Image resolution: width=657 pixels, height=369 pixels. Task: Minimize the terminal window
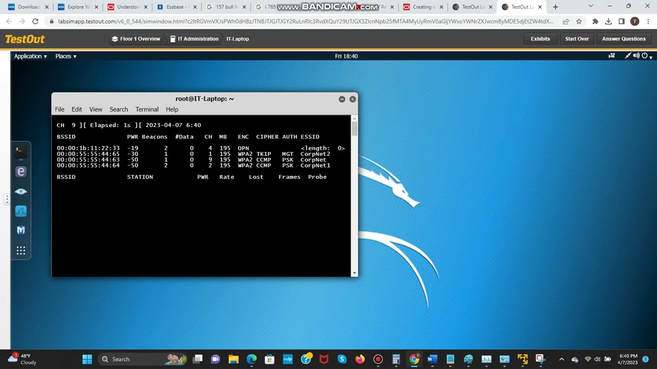point(342,99)
